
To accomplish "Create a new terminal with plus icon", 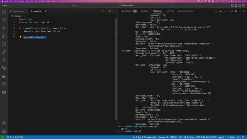I will point(225,11).
